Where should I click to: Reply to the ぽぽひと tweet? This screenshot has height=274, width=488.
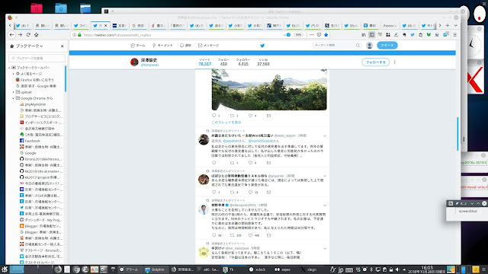coord(213,192)
